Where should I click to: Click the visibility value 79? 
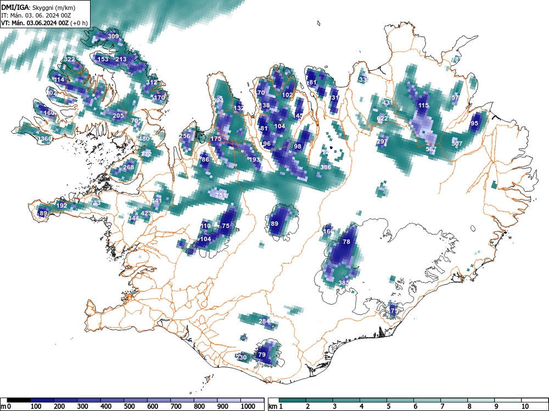[261, 355]
